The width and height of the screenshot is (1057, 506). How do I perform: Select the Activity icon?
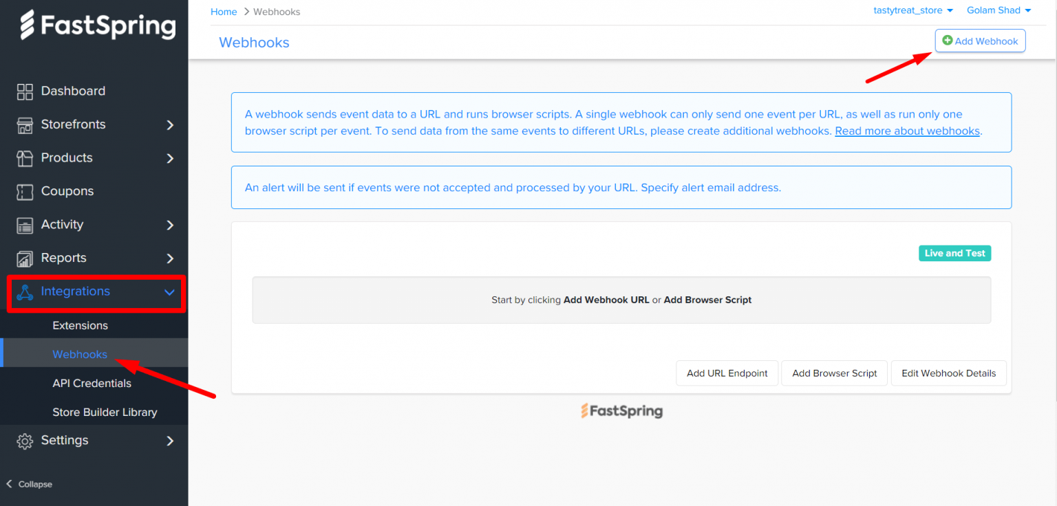click(x=25, y=225)
